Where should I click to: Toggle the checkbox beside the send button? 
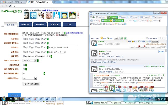tap(147, 38)
